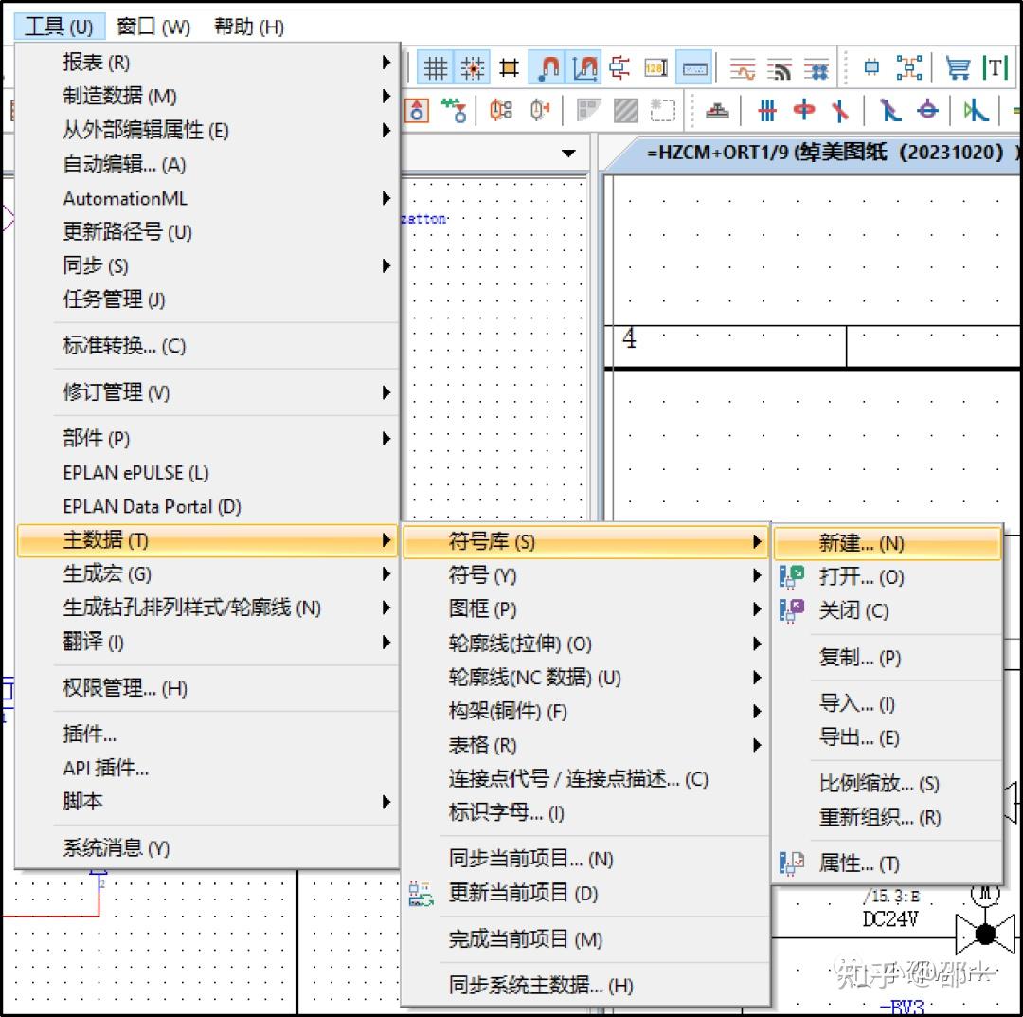Click the open symbol library icon beside 打开
1023x1017 pixels.
pos(792,576)
